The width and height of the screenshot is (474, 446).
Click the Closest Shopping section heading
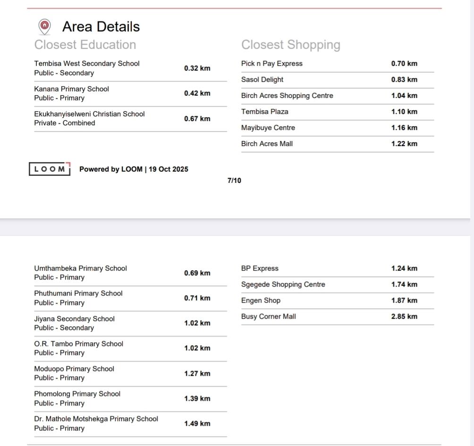tap(290, 45)
